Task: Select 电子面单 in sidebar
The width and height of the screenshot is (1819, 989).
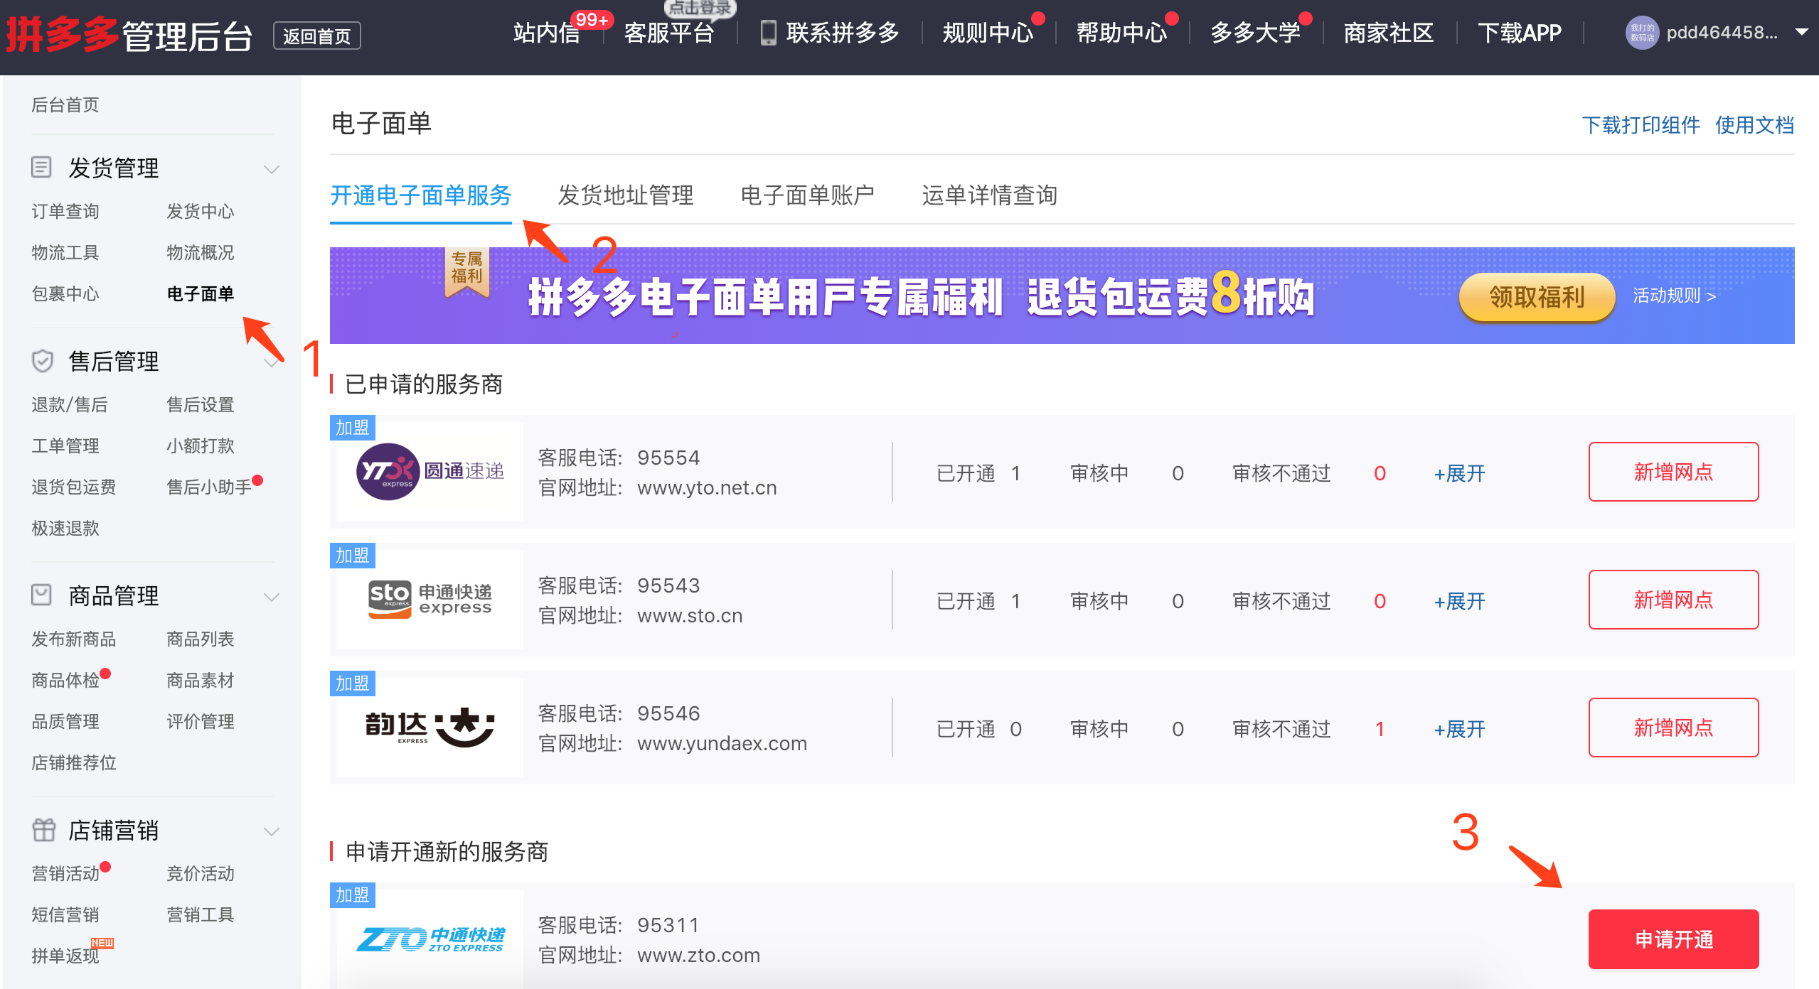Action: [201, 293]
